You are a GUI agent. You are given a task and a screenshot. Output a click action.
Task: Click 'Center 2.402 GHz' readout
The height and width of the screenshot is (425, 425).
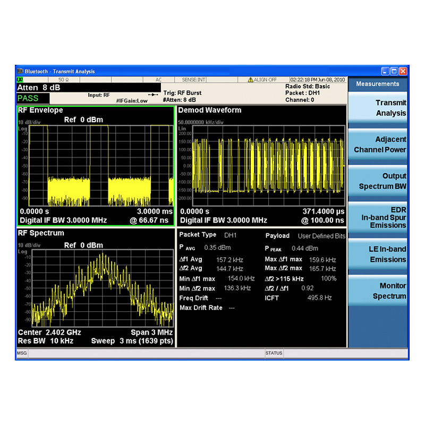(49, 333)
